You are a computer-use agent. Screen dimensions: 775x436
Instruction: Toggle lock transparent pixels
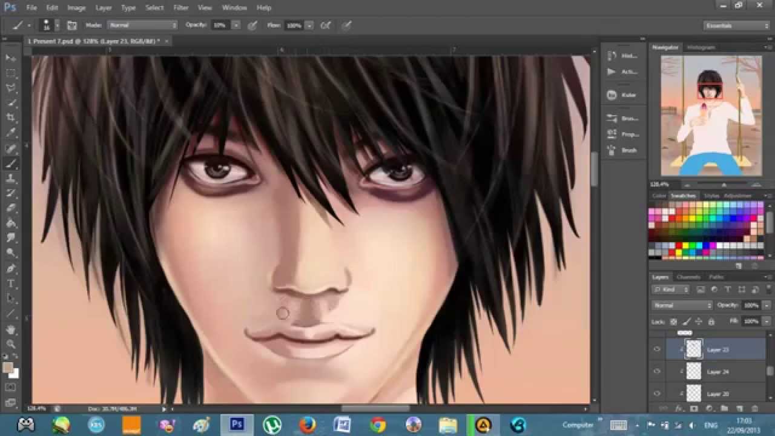(673, 322)
